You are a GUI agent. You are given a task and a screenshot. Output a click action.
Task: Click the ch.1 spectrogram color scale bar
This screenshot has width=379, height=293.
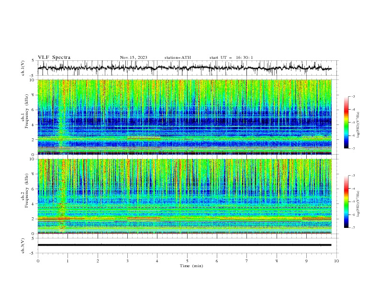[x=346, y=123]
